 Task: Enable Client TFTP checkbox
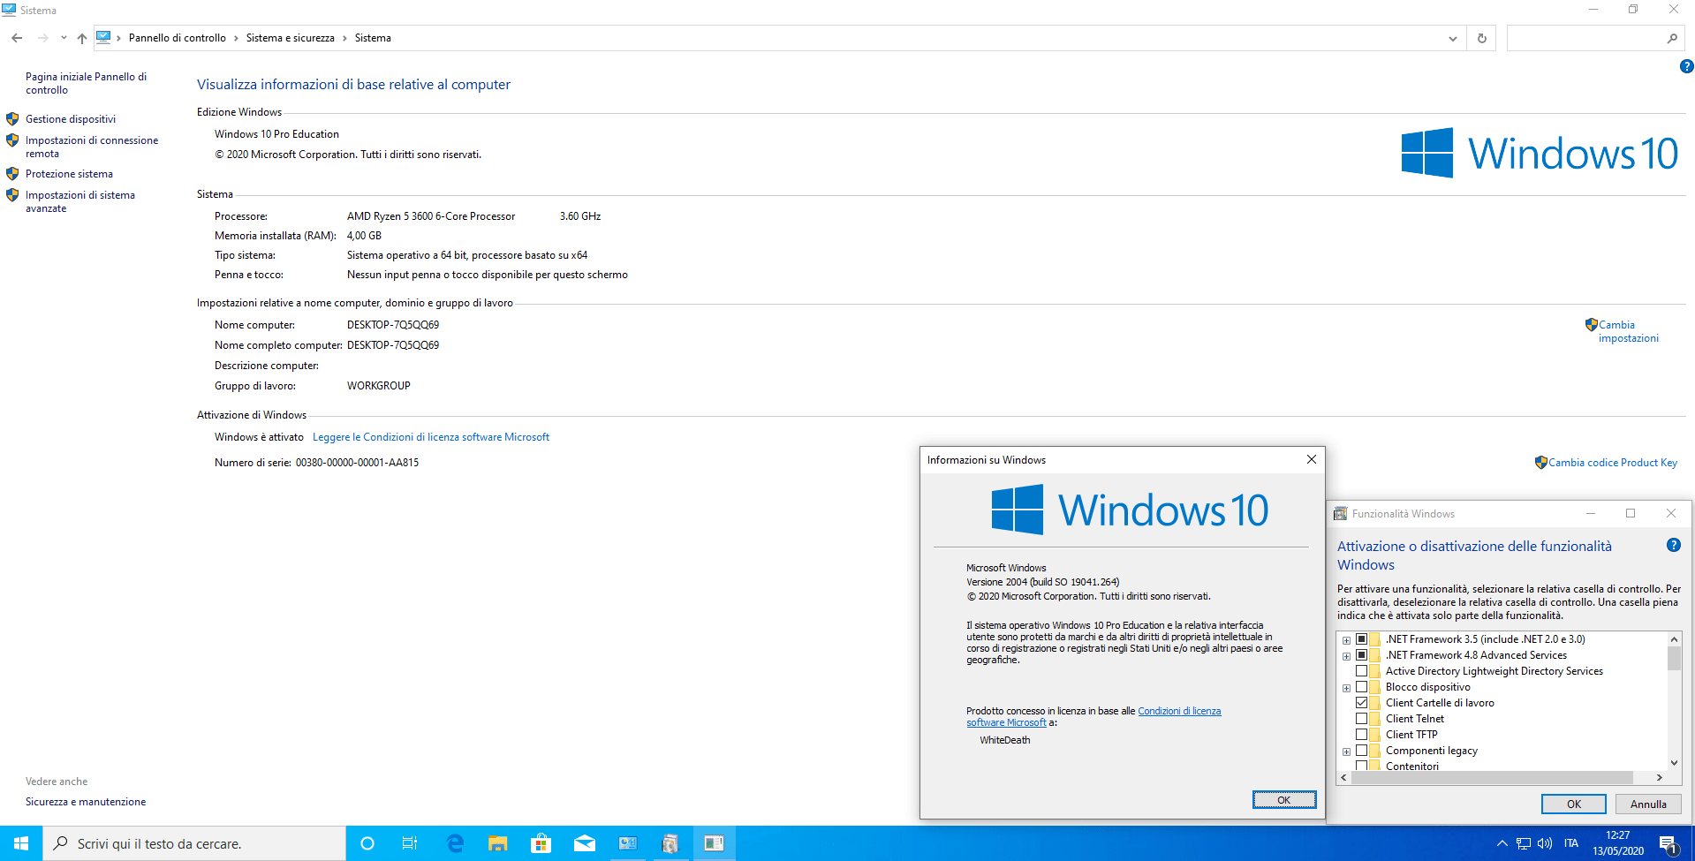[x=1361, y=735]
